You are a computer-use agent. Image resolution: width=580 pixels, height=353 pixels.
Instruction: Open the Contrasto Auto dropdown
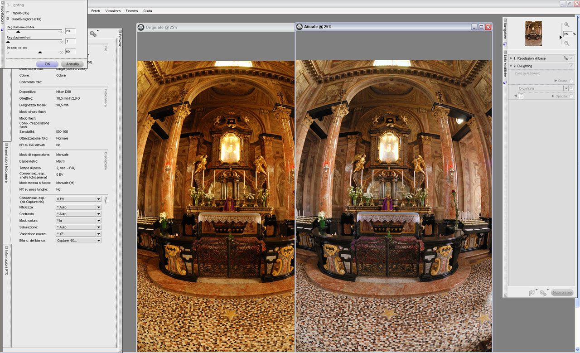78,214
